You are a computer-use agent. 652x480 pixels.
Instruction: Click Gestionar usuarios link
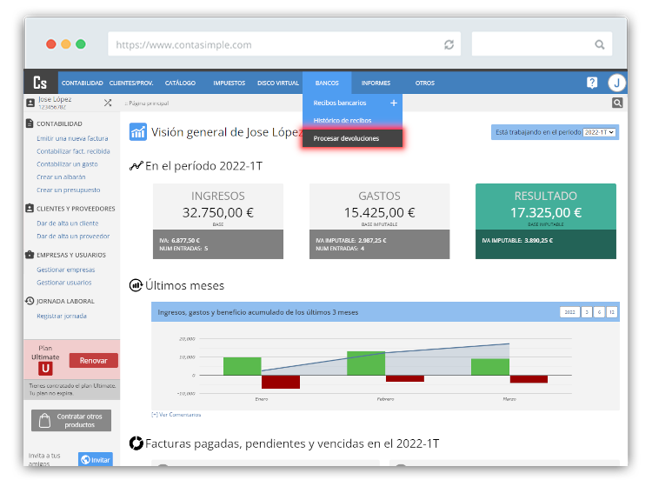[x=64, y=283]
